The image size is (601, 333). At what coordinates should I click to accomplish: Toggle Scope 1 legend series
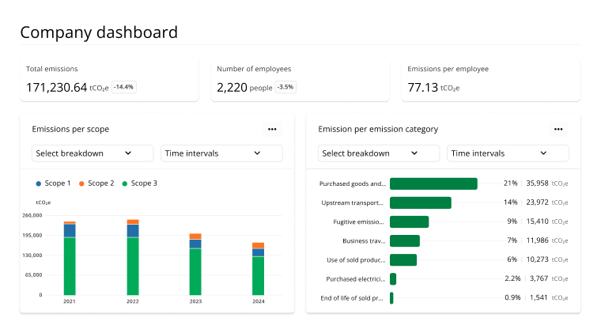pos(53,184)
